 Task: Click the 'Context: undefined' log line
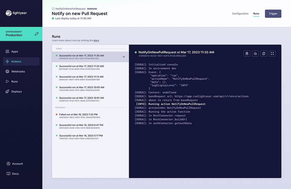click(155, 92)
